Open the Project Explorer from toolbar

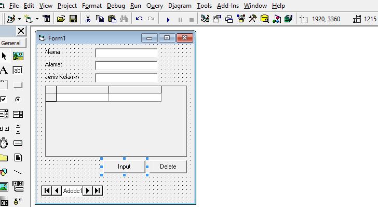205,19
